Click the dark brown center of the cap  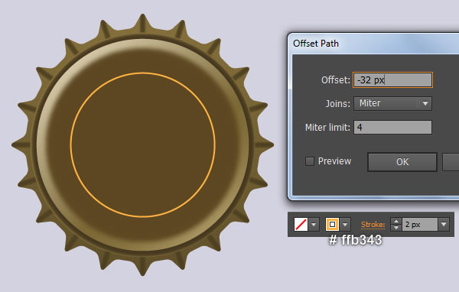[143, 144]
